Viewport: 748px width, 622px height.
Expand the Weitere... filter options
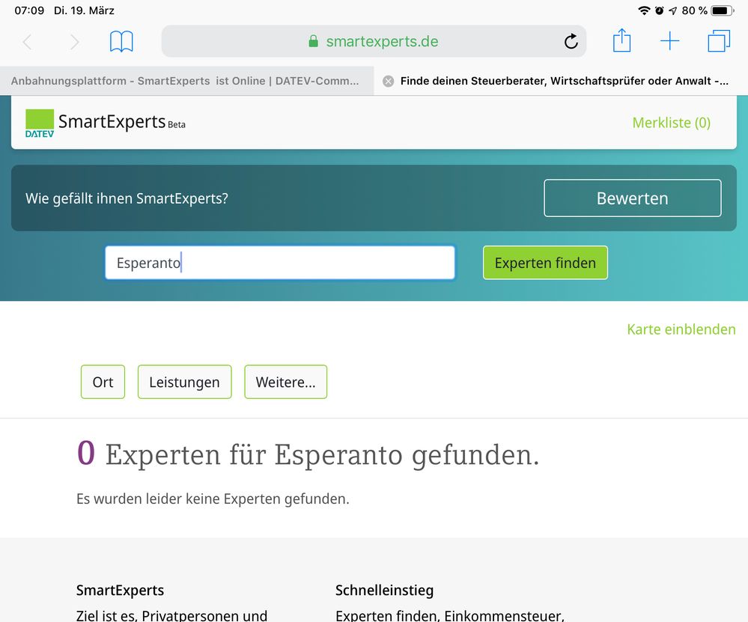point(286,382)
